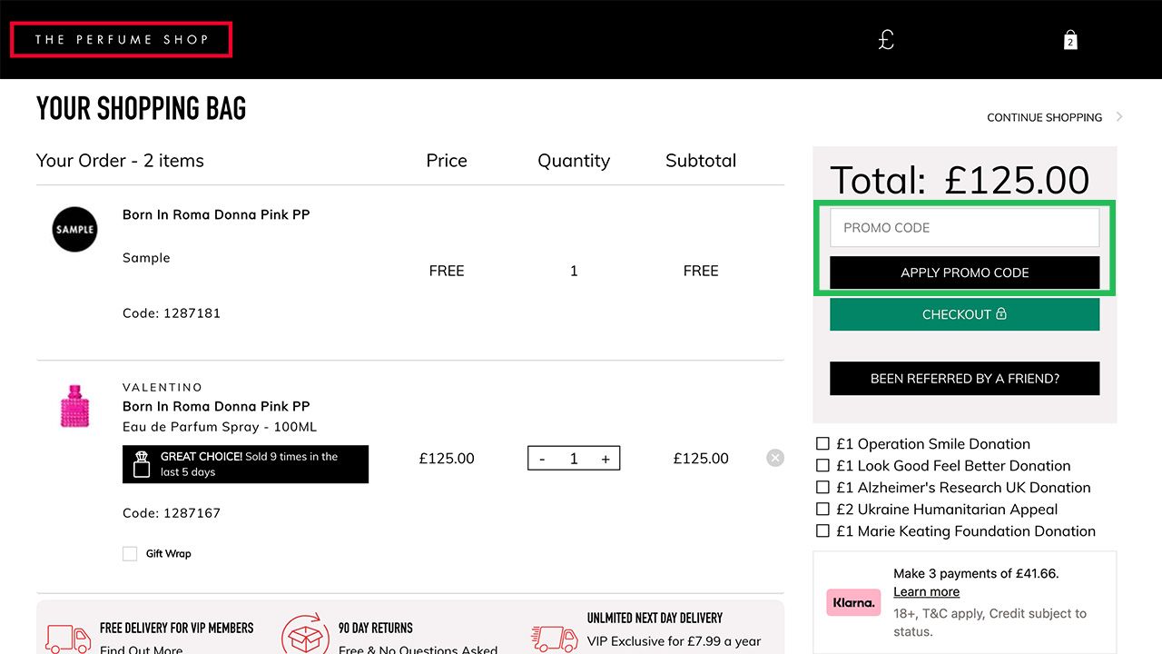Viewport: 1162px width, 654px height.
Task: Open The Perfume Shop home logo
Action: pos(122,40)
